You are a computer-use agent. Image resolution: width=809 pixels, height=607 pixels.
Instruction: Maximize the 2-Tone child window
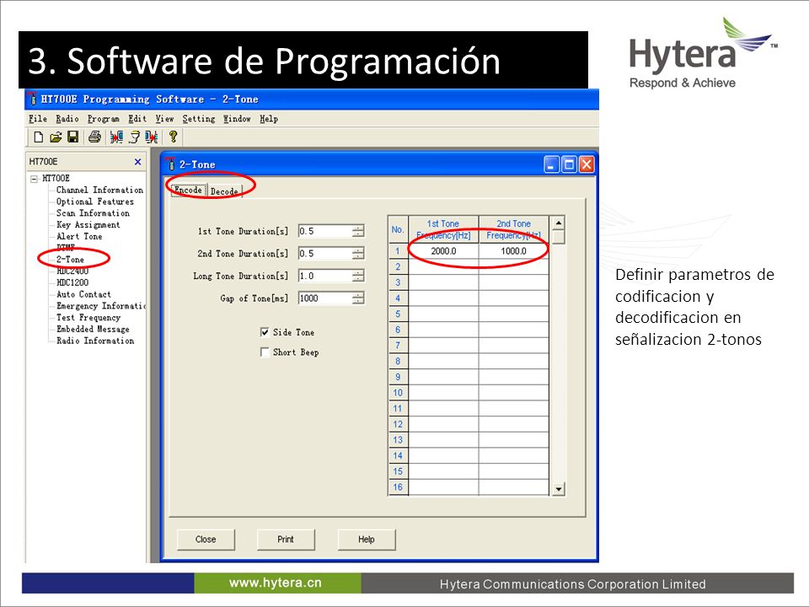click(569, 164)
